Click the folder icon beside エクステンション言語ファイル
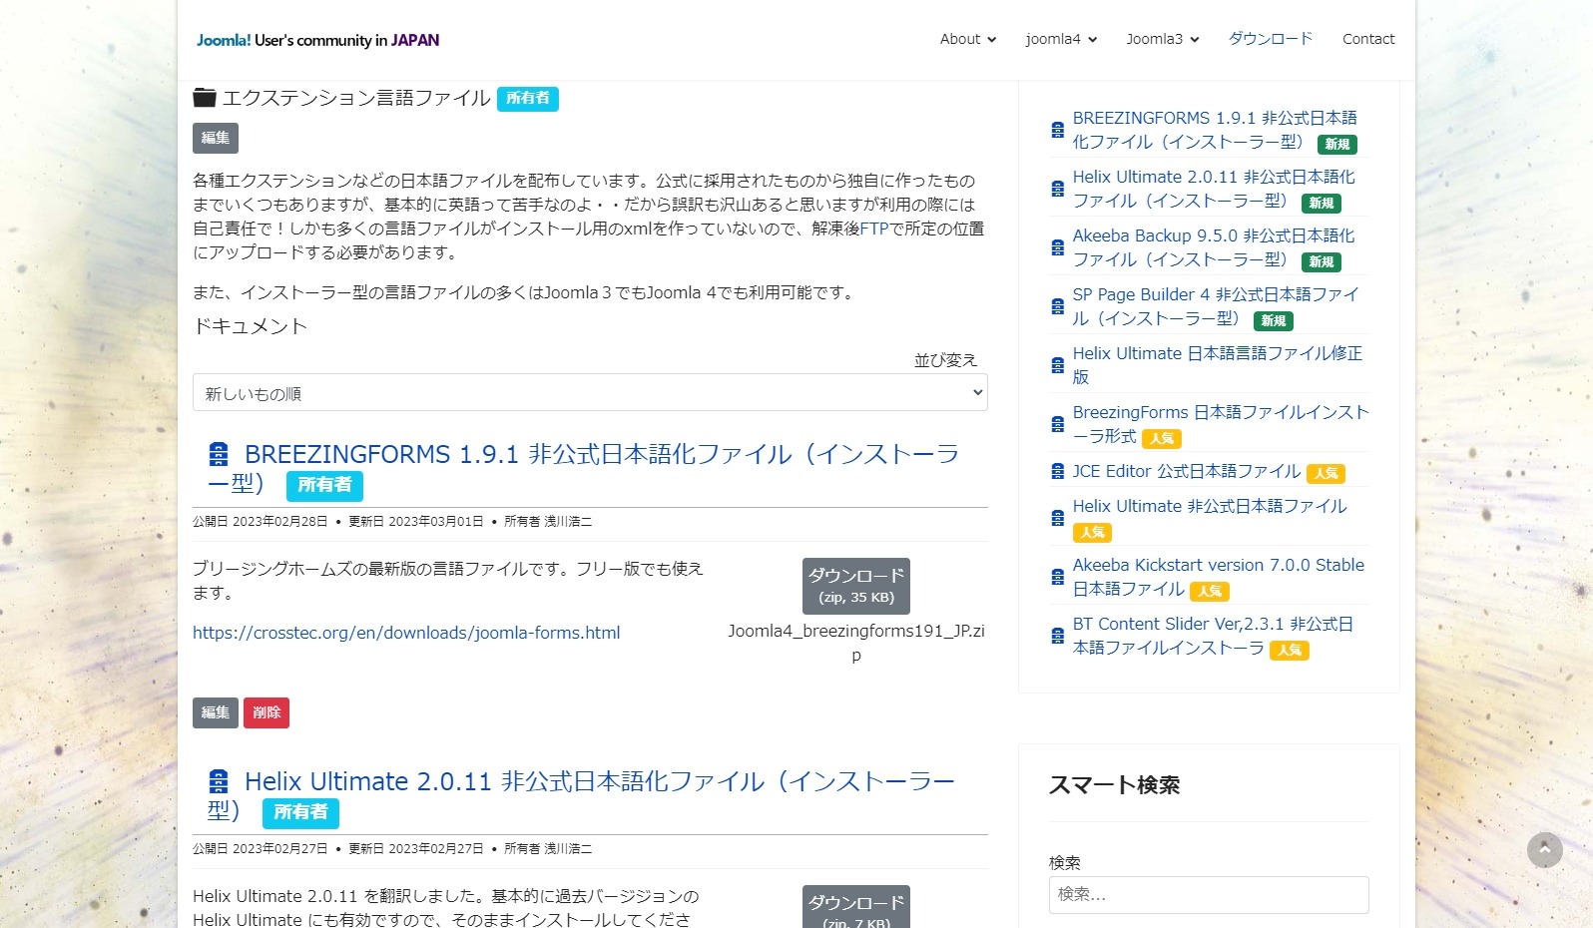 point(205,97)
